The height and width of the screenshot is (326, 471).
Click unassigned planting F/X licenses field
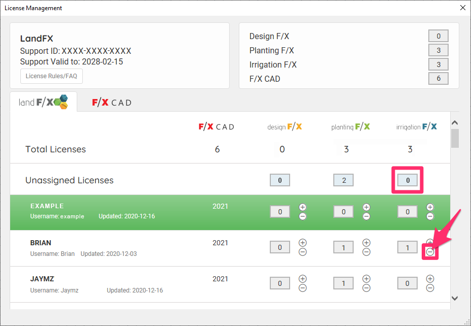tap(343, 180)
